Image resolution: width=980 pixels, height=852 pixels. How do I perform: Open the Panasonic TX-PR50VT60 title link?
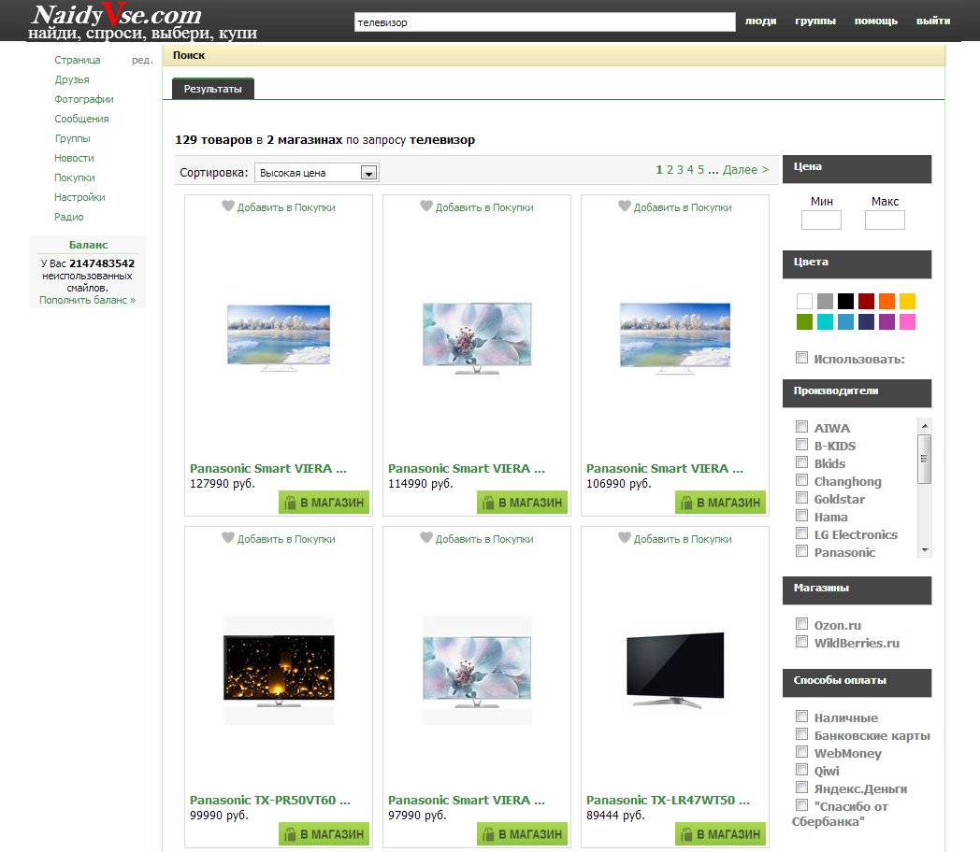click(270, 801)
